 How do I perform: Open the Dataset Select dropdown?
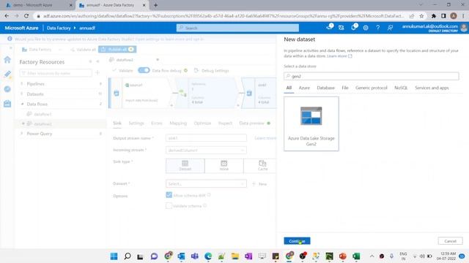pos(206,183)
